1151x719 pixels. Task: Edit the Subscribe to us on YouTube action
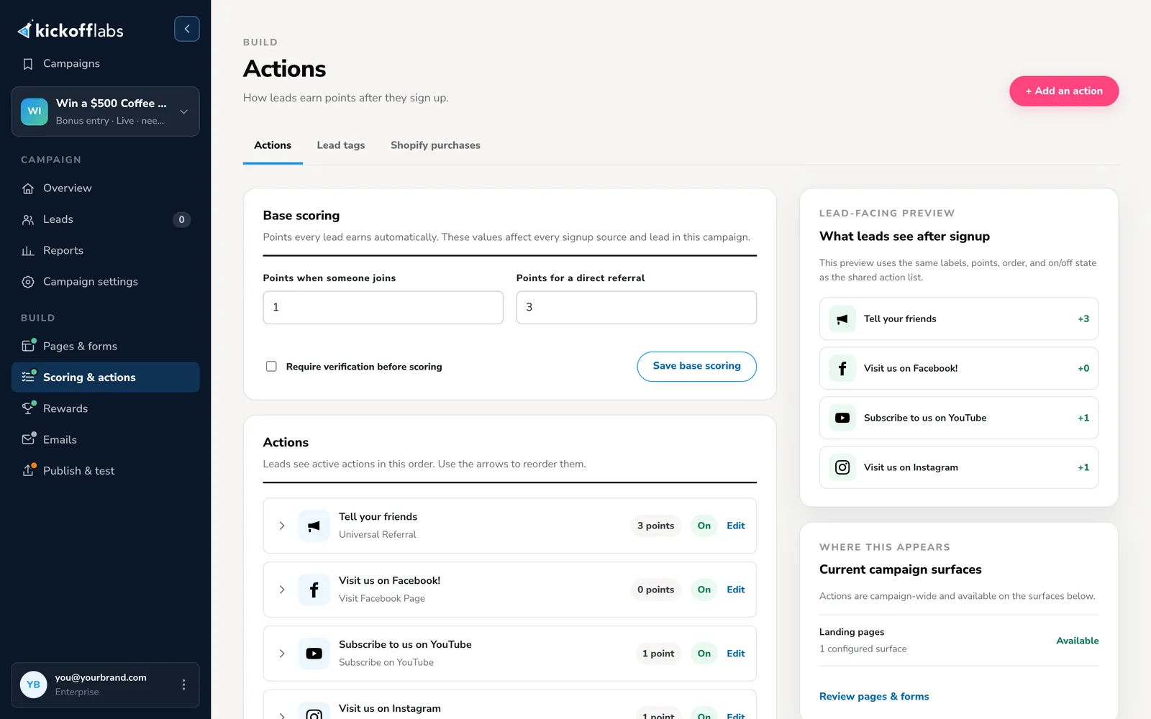735,654
